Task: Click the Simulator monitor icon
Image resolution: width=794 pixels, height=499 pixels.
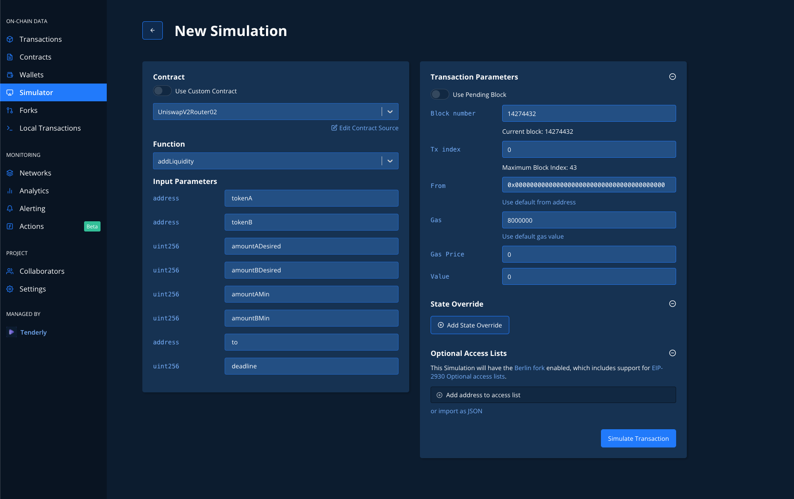Action: click(10, 92)
